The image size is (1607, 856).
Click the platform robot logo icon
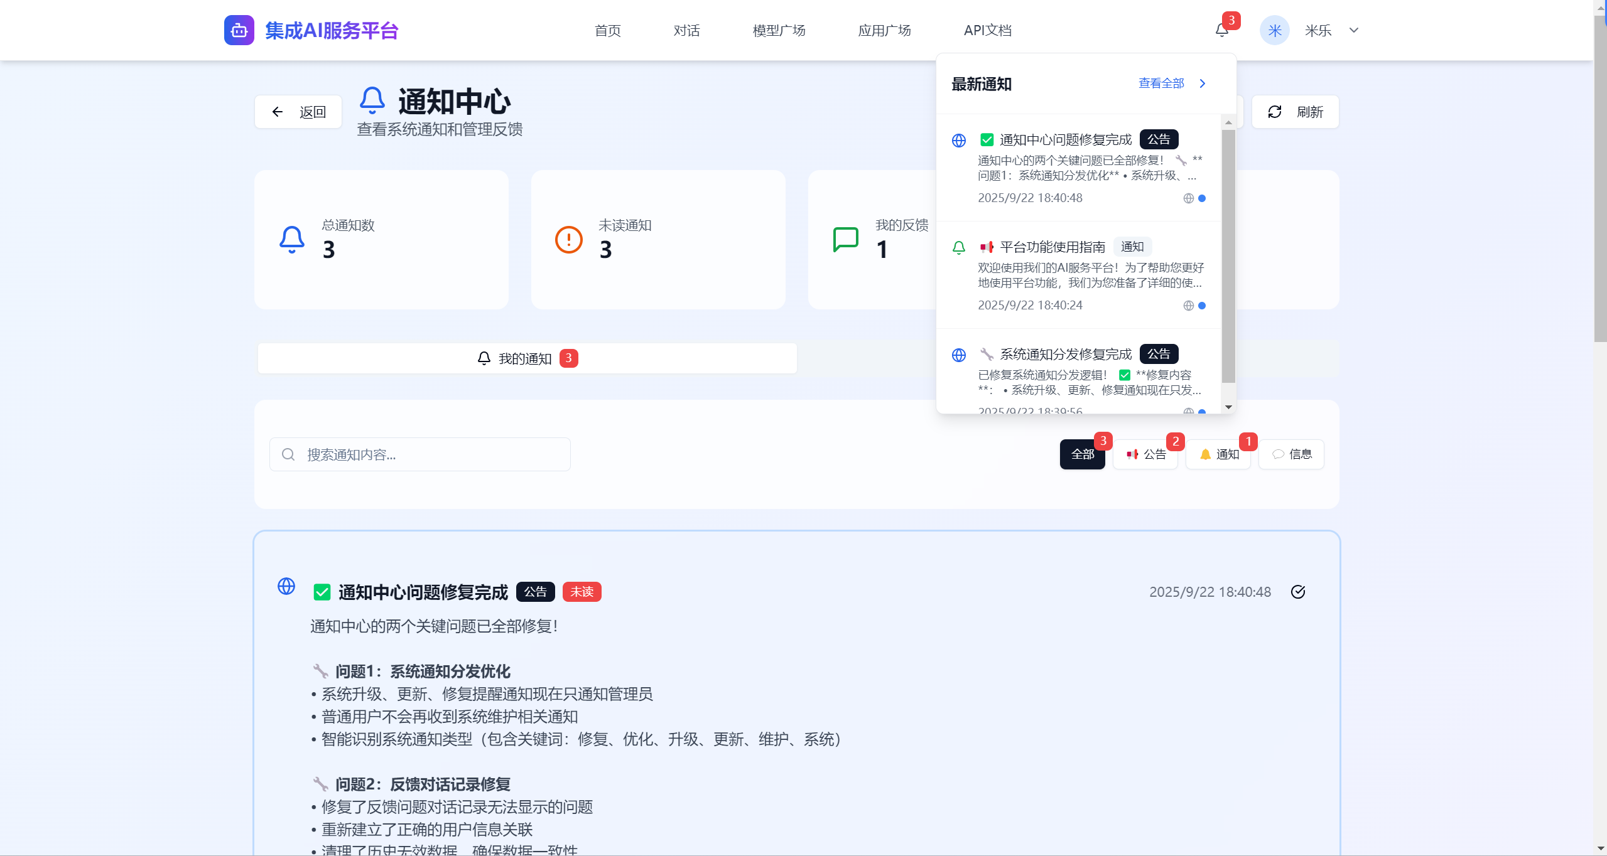point(239,30)
